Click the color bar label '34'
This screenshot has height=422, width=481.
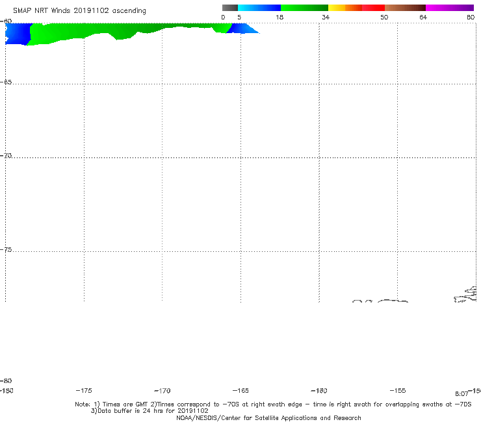(326, 18)
